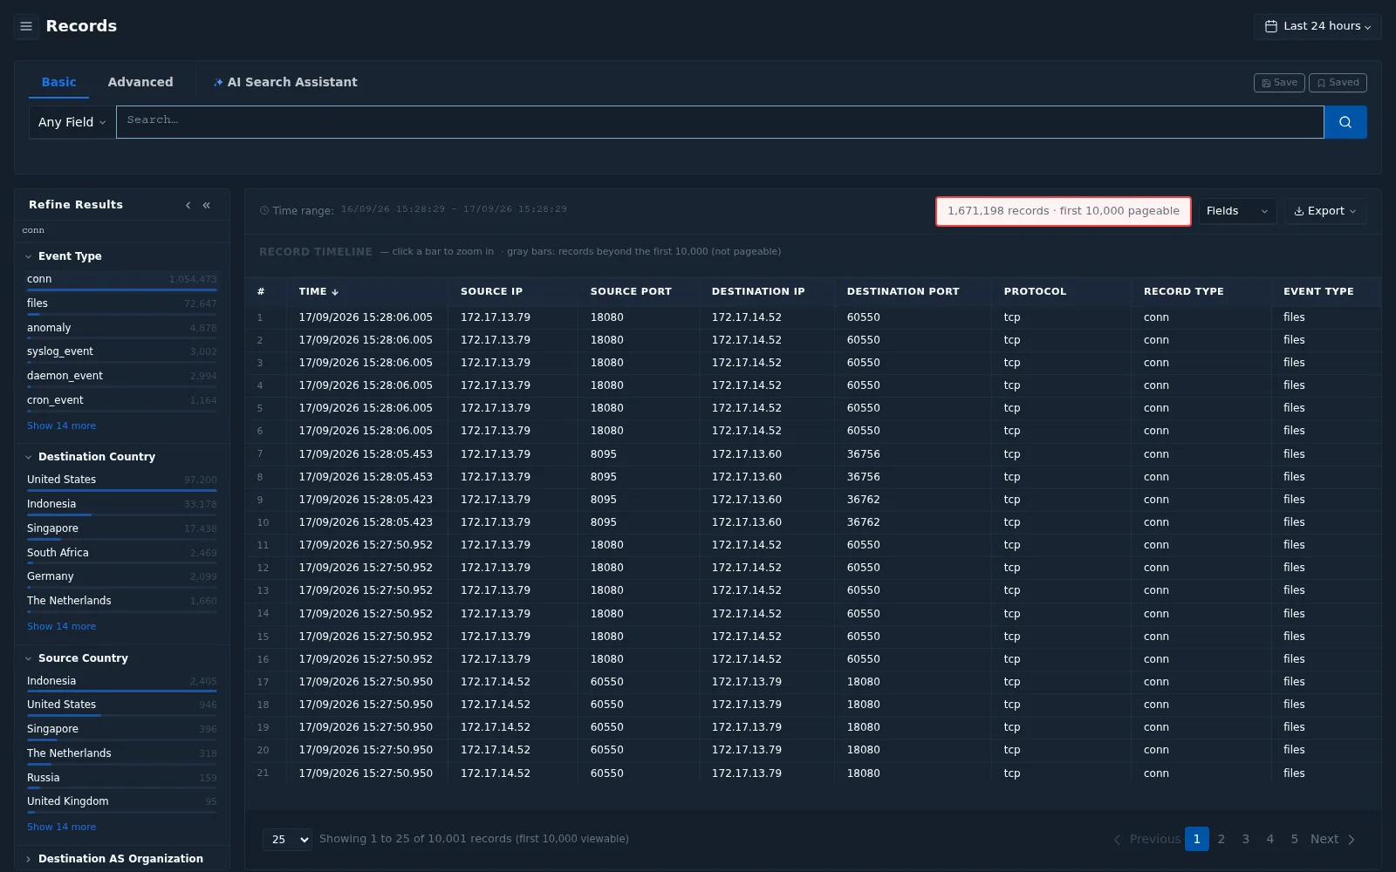Change the 25 rows per page selector
The image size is (1396, 872).
click(287, 840)
